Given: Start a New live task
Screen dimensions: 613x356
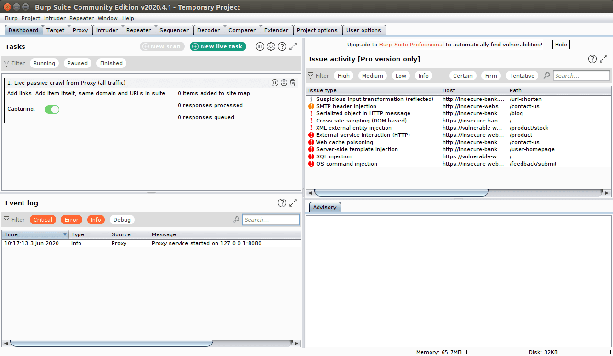Looking at the screenshot, I should 218,46.
